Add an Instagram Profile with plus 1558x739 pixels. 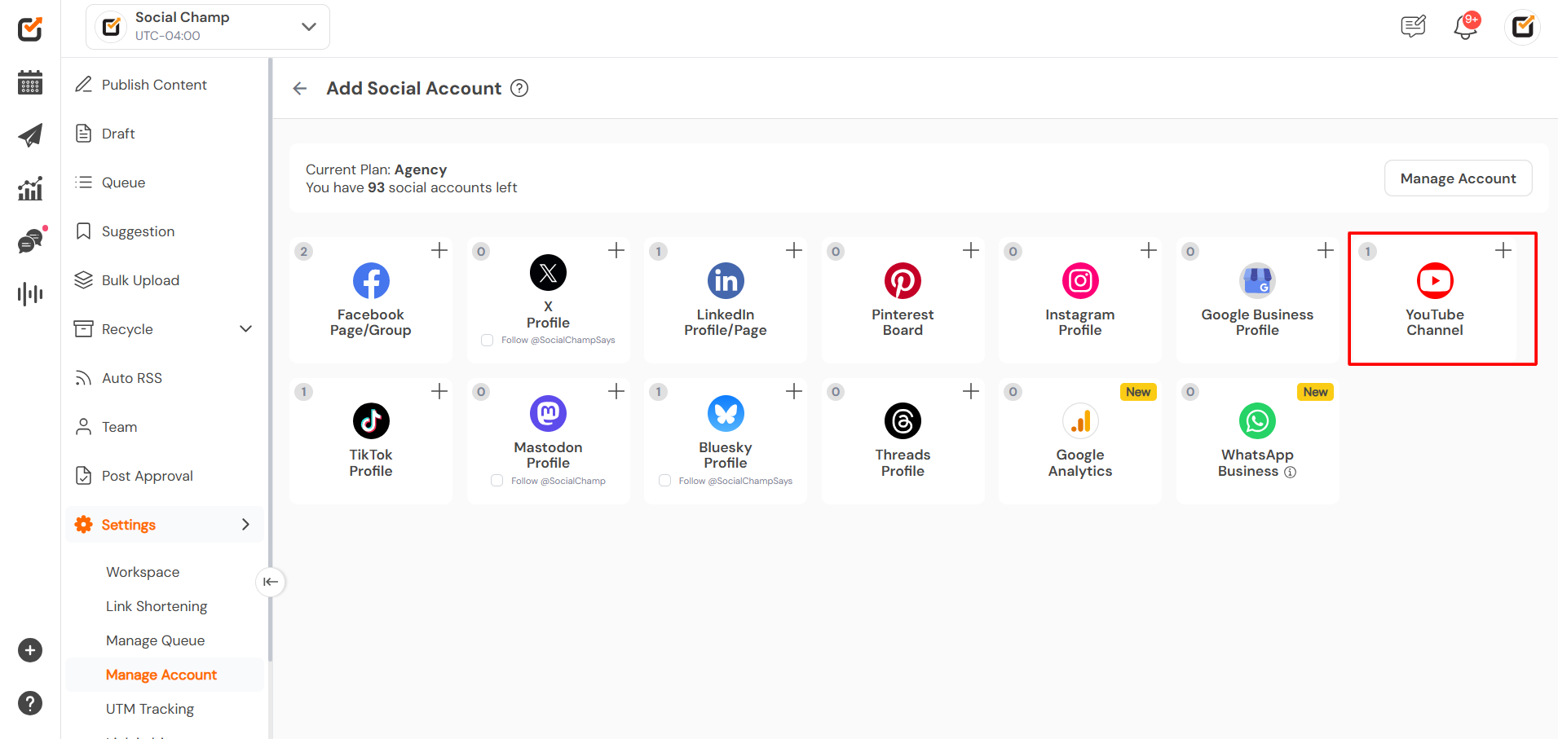1149,250
